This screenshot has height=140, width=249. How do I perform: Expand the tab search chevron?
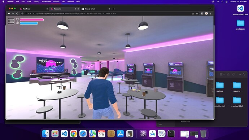[x=211, y=9]
